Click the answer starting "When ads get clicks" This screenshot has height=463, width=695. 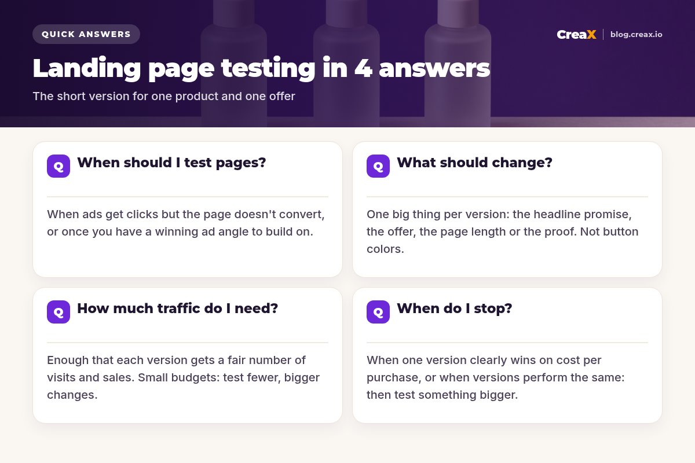click(x=186, y=223)
